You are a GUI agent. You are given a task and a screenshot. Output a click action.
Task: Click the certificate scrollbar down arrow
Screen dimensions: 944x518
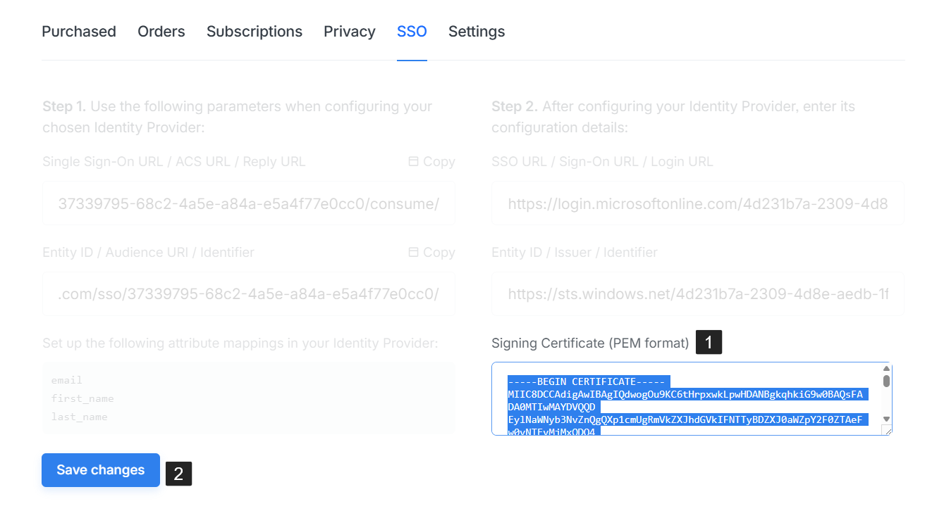(x=886, y=419)
